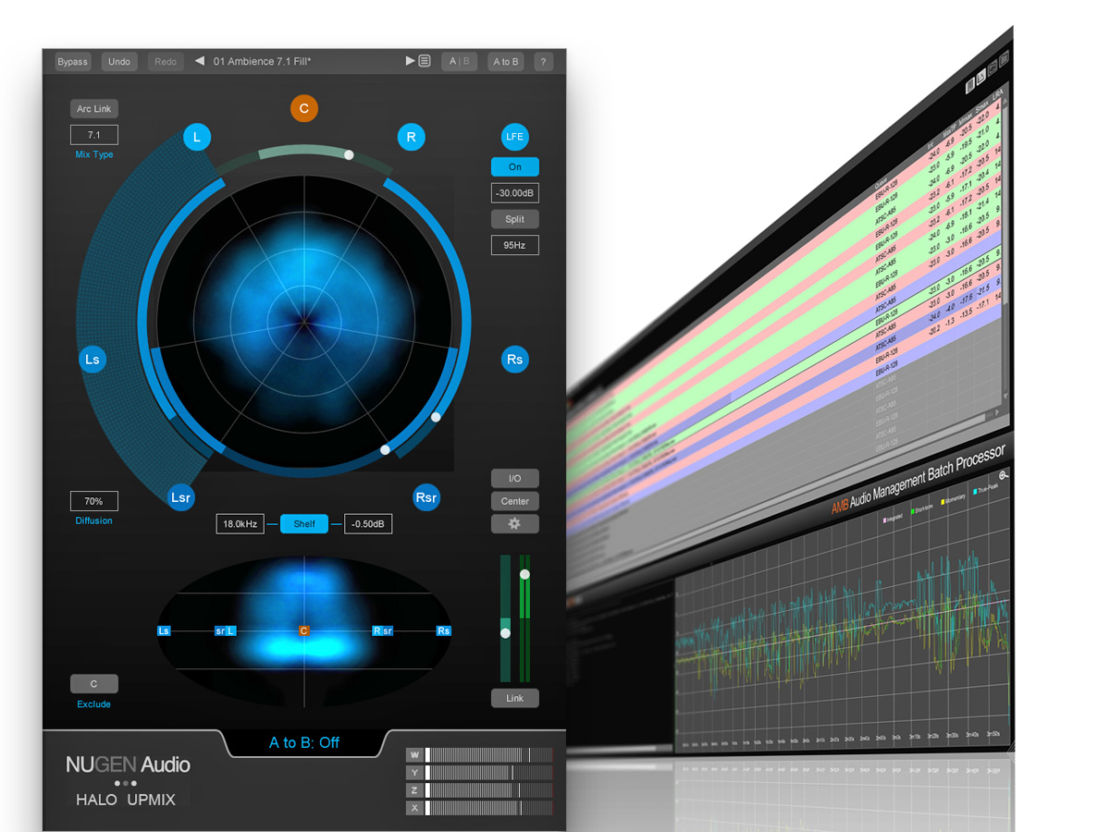Select the Rs side surround speaker icon
This screenshot has width=1110, height=832.
[514, 360]
